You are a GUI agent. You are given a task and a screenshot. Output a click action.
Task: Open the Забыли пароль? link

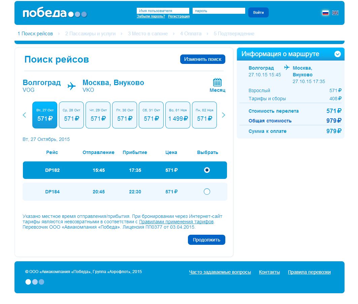[151, 16]
